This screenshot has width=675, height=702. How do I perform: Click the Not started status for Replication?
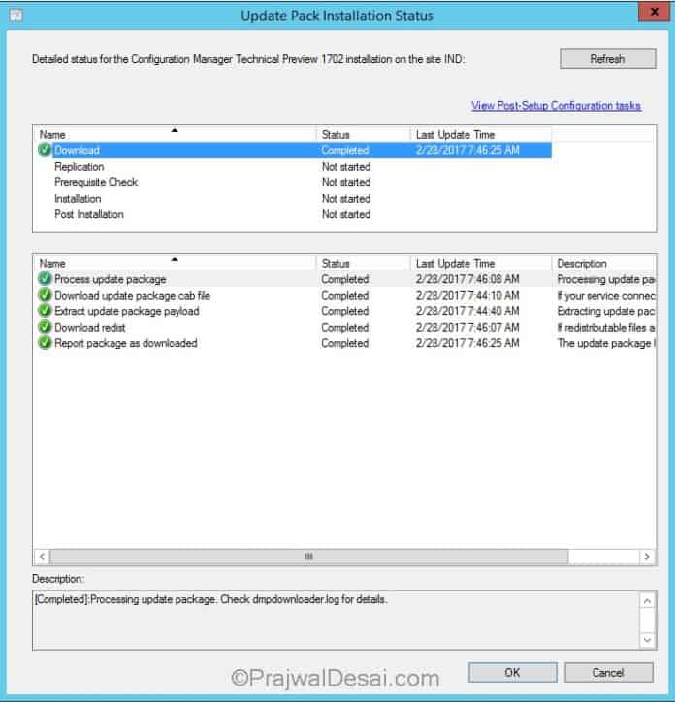click(346, 167)
